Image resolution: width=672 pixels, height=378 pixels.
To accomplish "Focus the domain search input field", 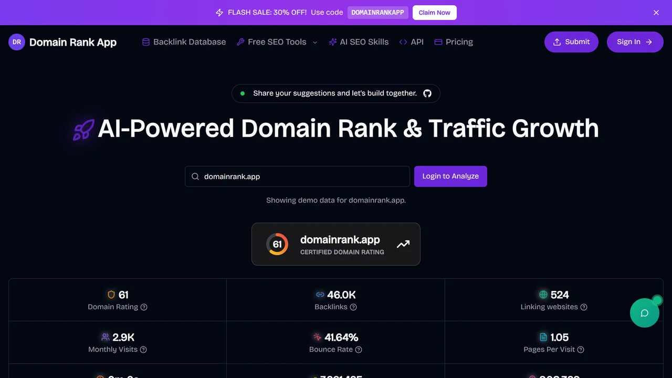I will point(297,176).
